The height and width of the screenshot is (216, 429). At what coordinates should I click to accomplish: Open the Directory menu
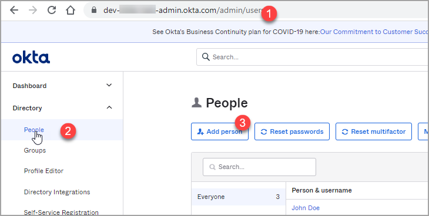point(27,108)
